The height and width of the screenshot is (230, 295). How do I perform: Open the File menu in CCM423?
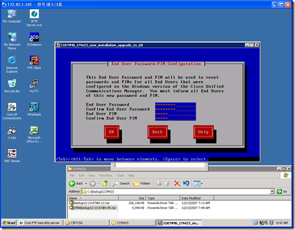tap(72, 176)
